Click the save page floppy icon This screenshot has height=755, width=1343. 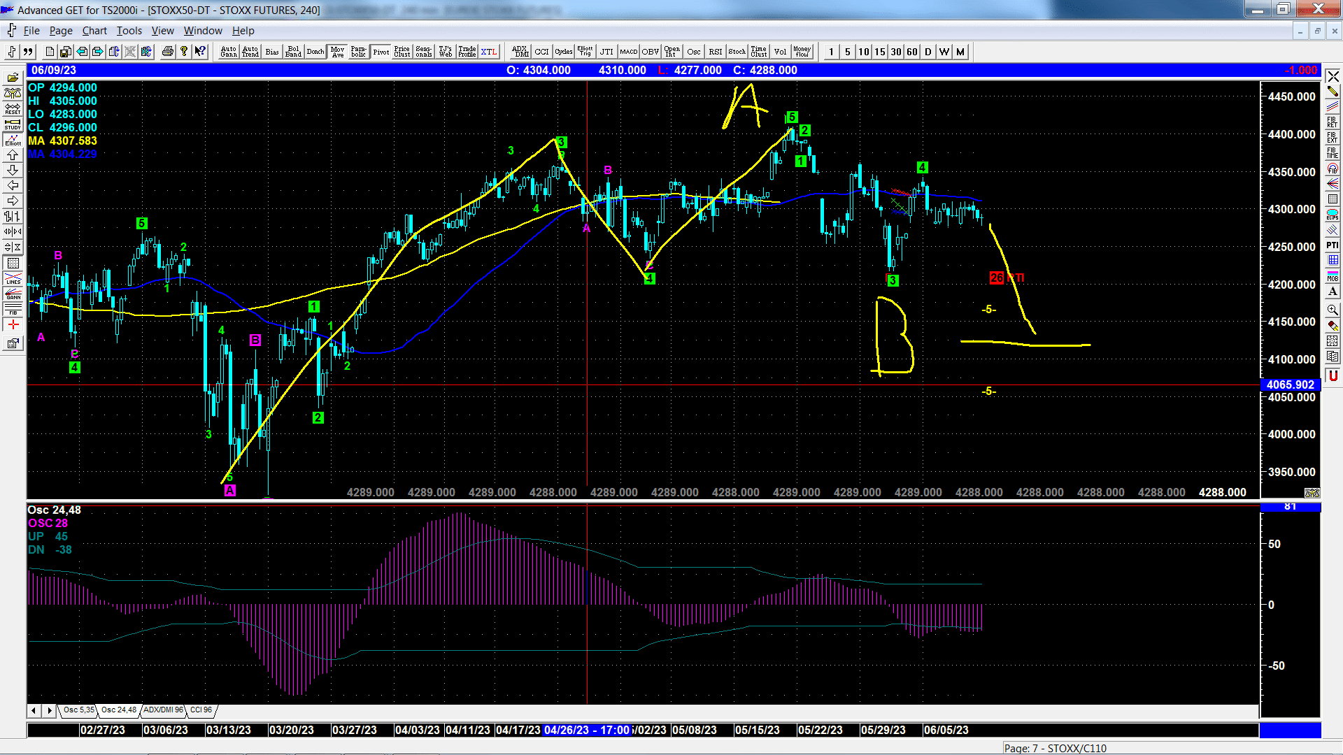click(x=66, y=52)
